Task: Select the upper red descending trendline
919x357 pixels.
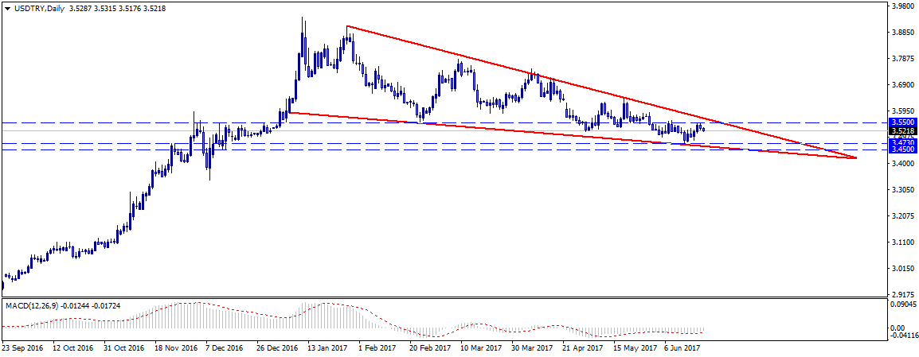Action: click(x=557, y=83)
